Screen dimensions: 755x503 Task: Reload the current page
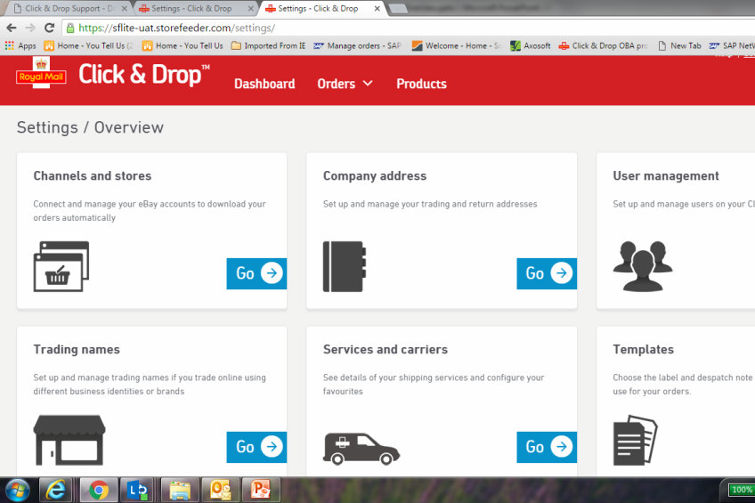[x=49, y=28]
